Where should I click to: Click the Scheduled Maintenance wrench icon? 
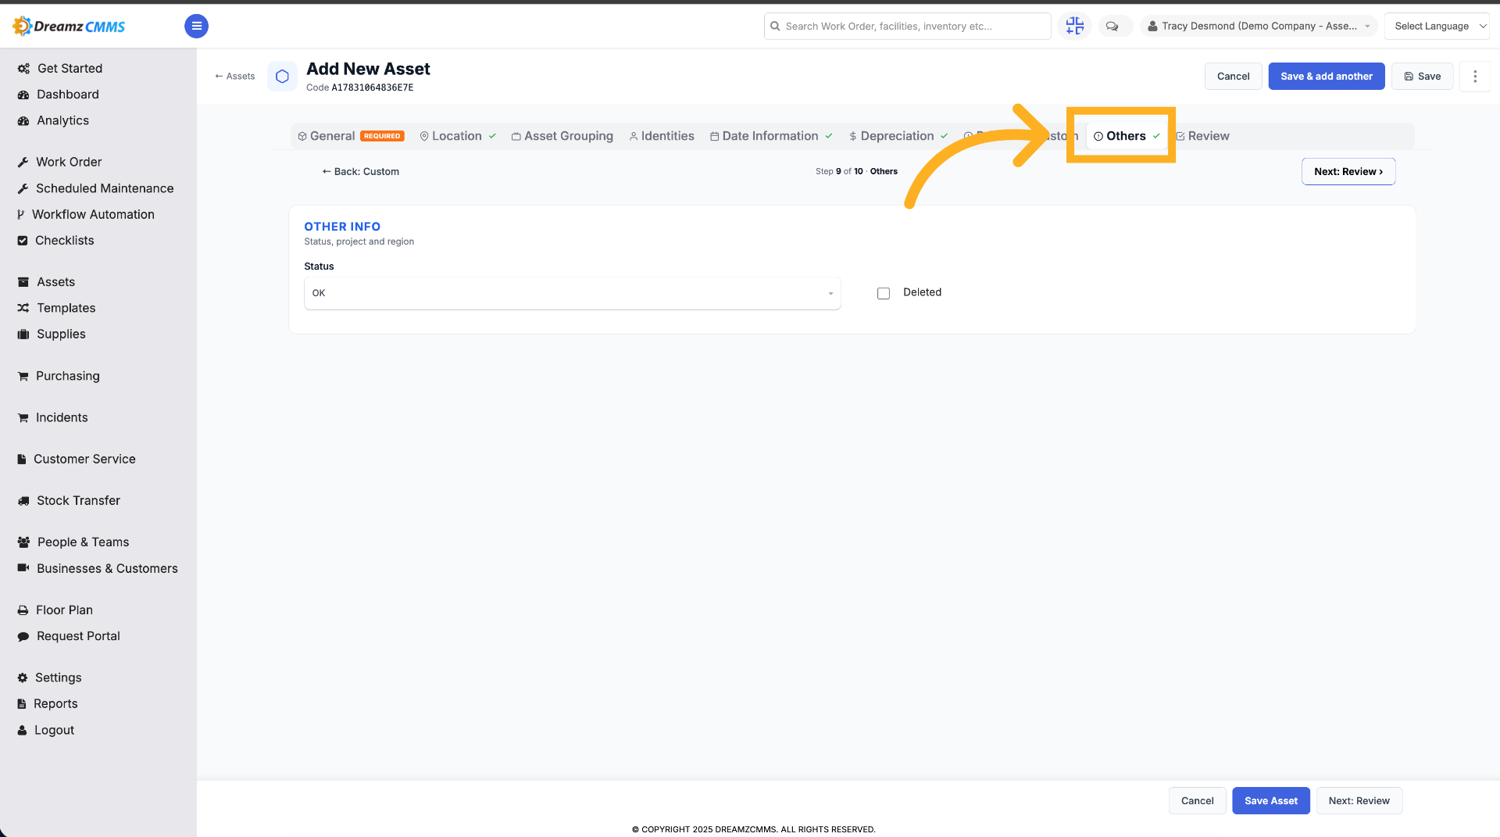pos(23,189)
